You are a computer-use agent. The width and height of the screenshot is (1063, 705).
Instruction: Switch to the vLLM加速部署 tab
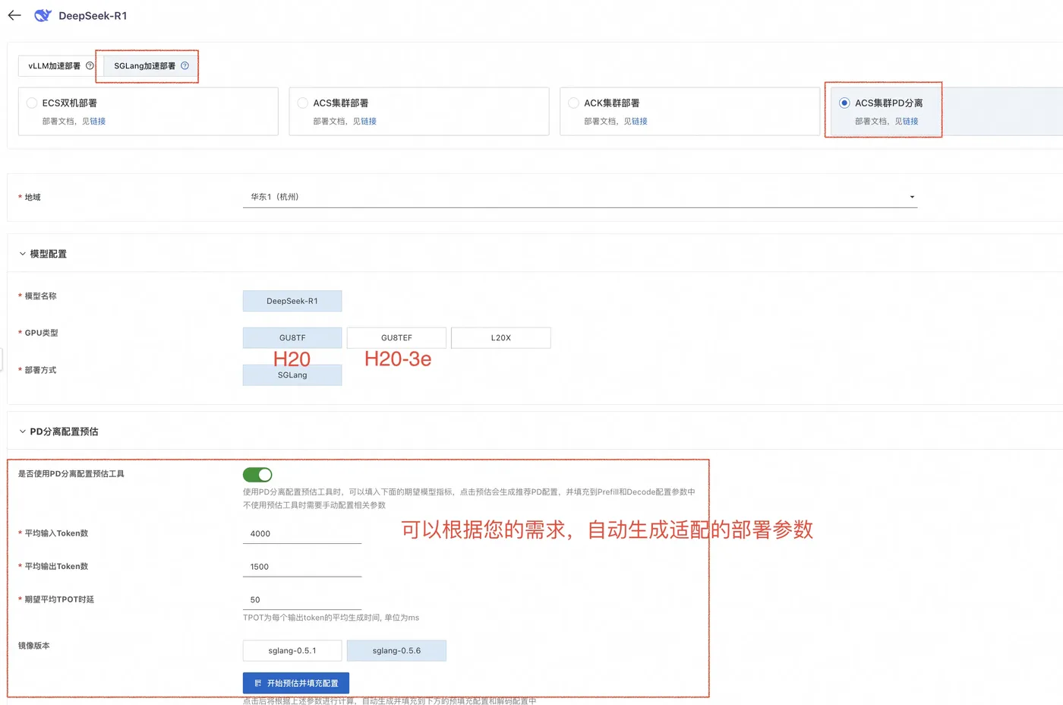pos(55,66)
